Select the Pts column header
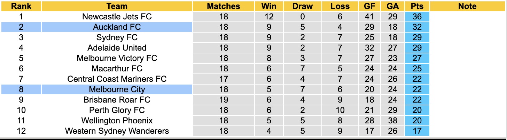 pyautogui.click(x=417, y=6)
